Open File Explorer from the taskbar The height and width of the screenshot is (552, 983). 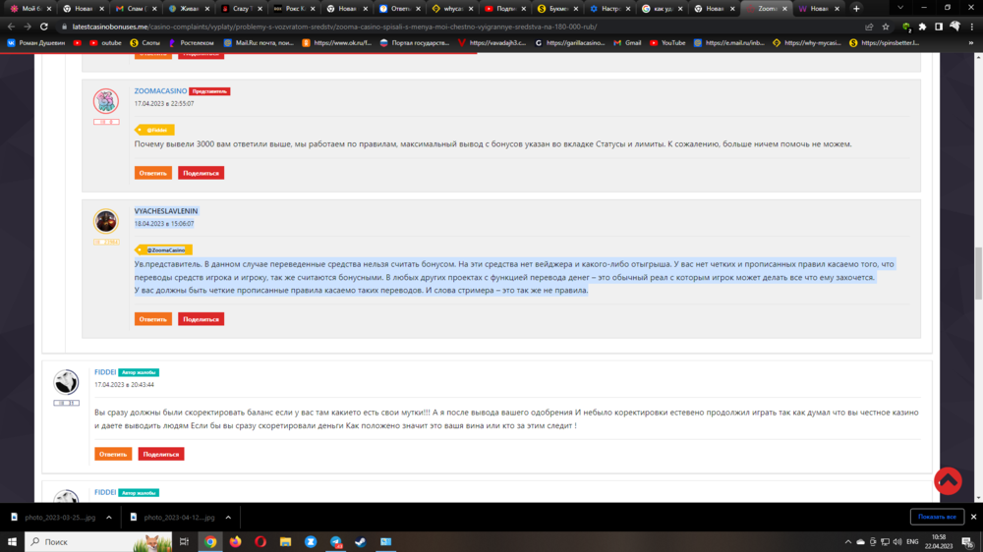point(285,541)
